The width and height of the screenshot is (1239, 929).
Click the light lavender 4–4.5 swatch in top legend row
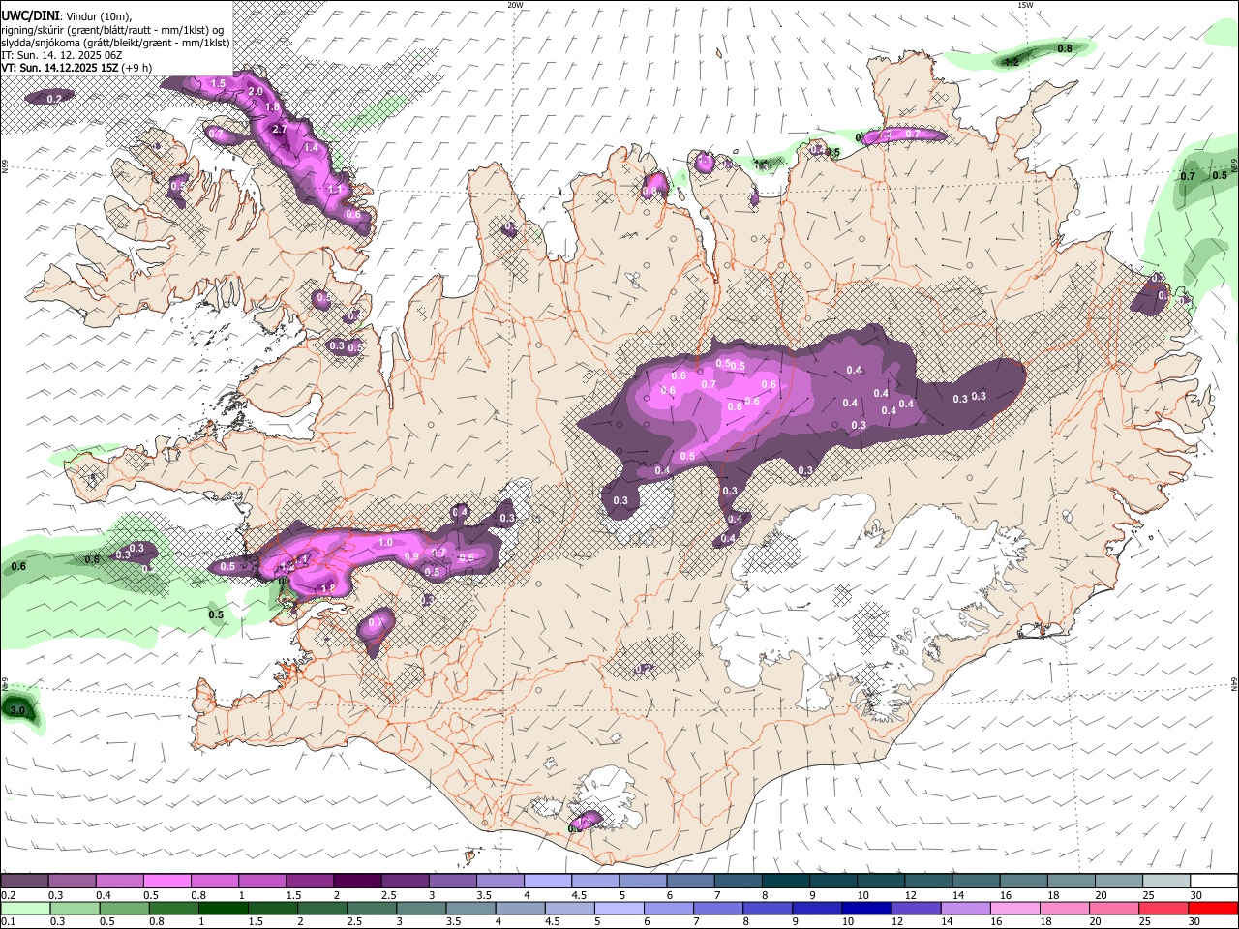(x=548, y=881)
